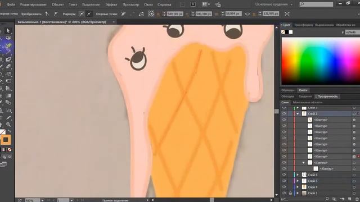Expand the Слой 5 layer triangle

coord(298,181)
